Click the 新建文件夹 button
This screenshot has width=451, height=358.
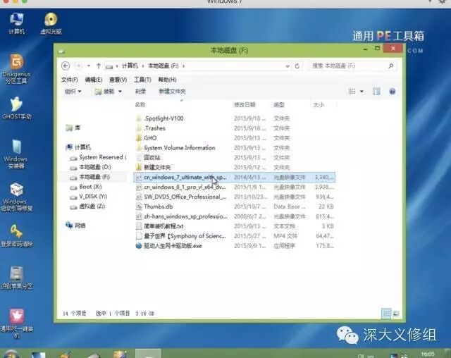(172, 92)
